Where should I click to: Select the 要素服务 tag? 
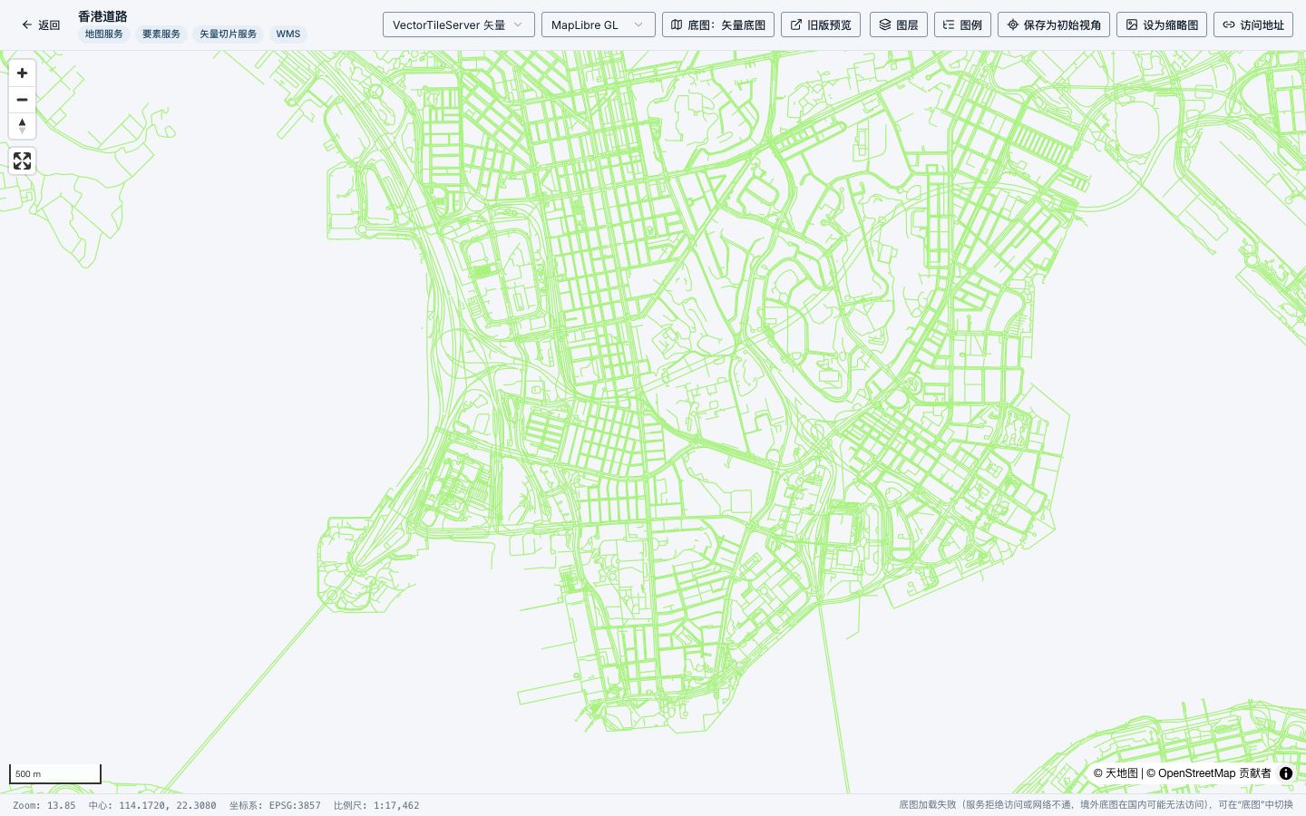[x=161, y=34]
